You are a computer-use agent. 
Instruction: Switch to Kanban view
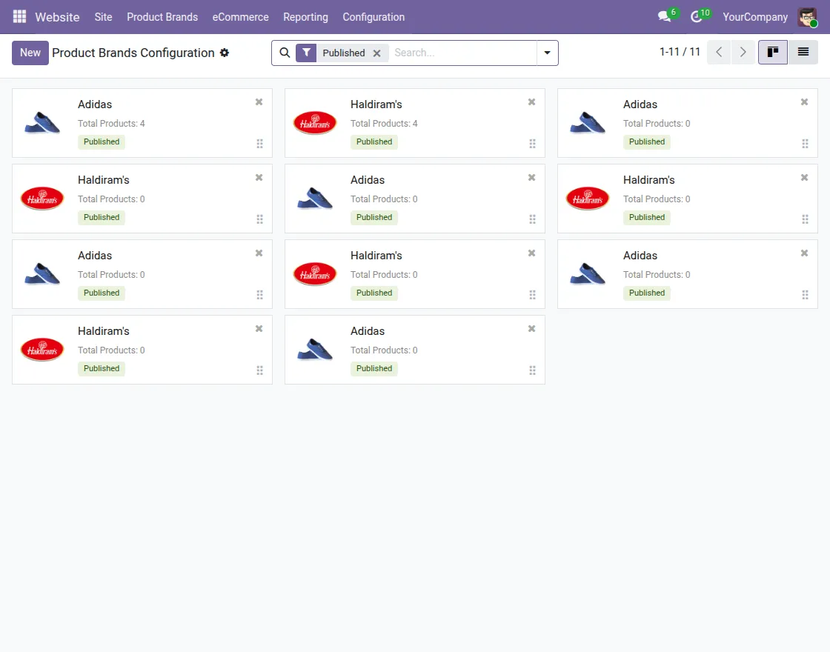point(773,52)
